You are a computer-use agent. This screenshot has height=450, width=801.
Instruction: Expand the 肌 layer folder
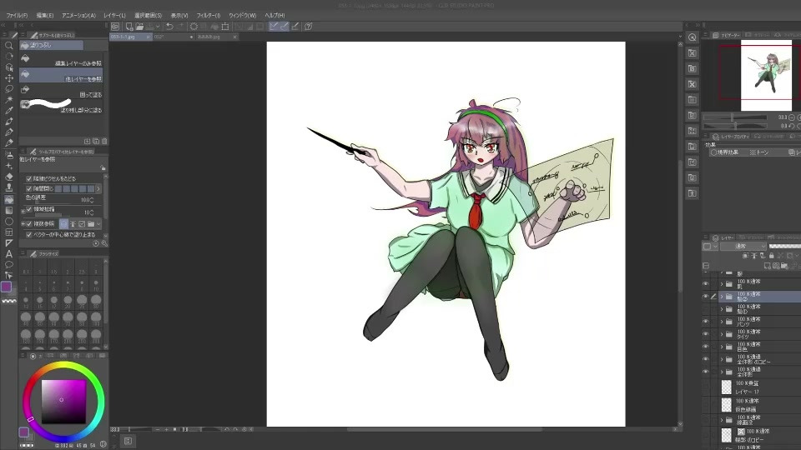click(722, 284)
